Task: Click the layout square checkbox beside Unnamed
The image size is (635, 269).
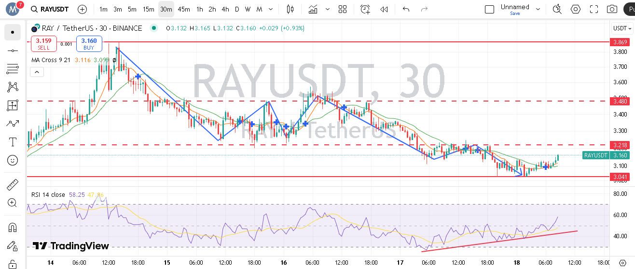Action: (x=490, y=9)
